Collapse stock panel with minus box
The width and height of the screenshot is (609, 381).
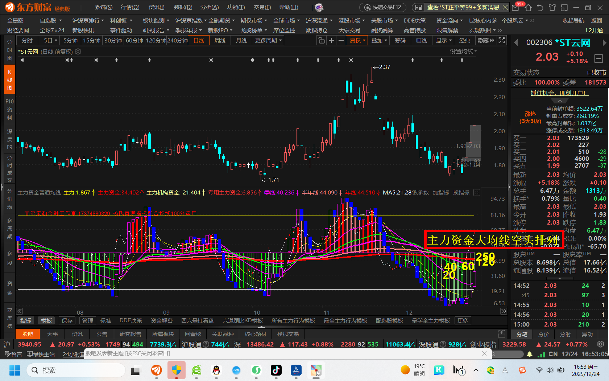(598, 58)
